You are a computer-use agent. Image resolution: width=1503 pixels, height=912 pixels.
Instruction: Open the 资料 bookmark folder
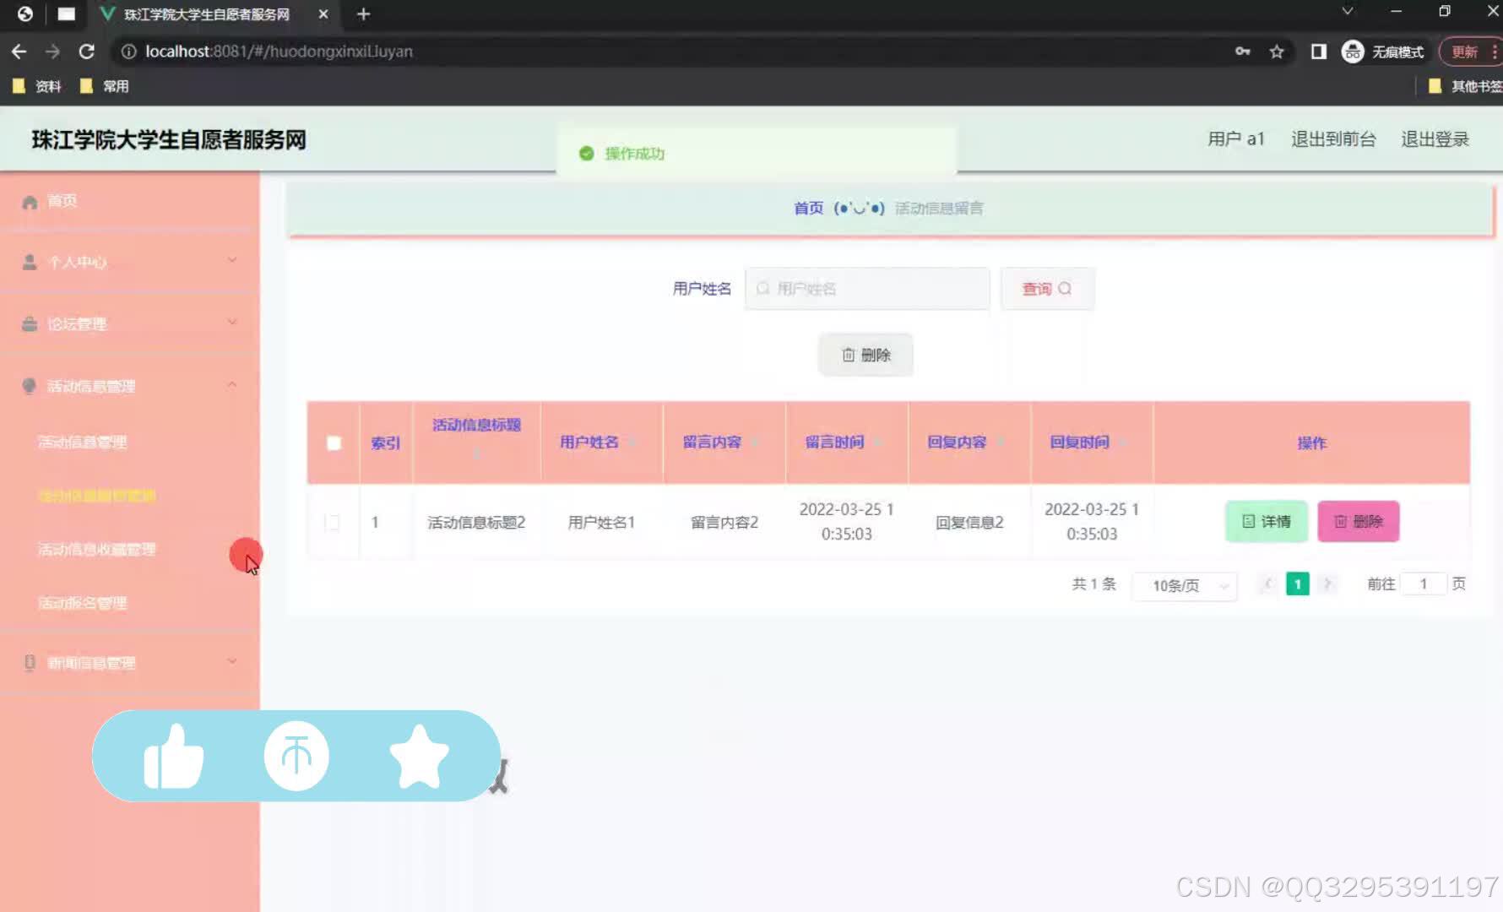37,86
